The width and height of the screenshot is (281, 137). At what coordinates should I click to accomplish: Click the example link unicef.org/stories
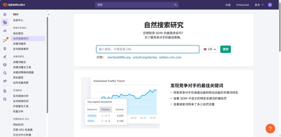[x=145, y=57]
